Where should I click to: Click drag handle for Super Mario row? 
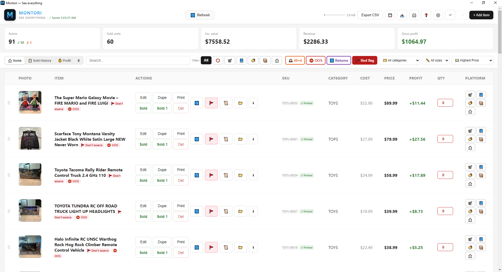(x=9, y=103)
